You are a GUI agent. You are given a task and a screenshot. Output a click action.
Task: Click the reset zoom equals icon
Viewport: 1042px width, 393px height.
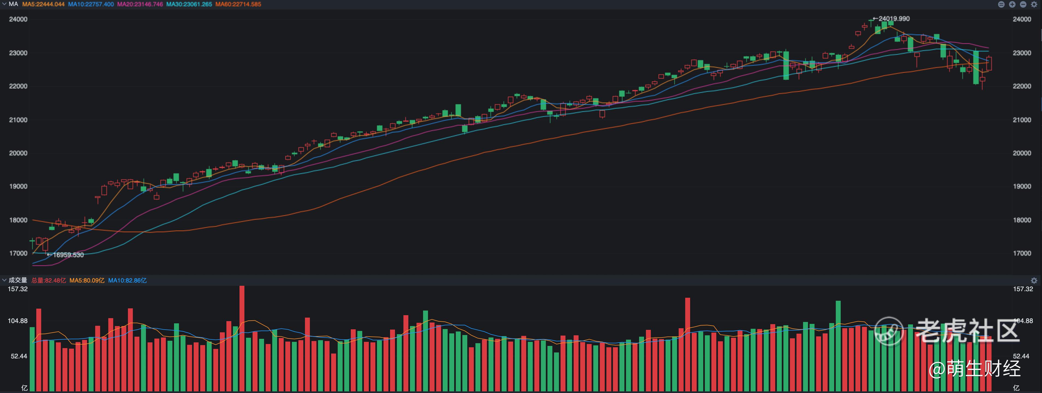point(1001,4)
